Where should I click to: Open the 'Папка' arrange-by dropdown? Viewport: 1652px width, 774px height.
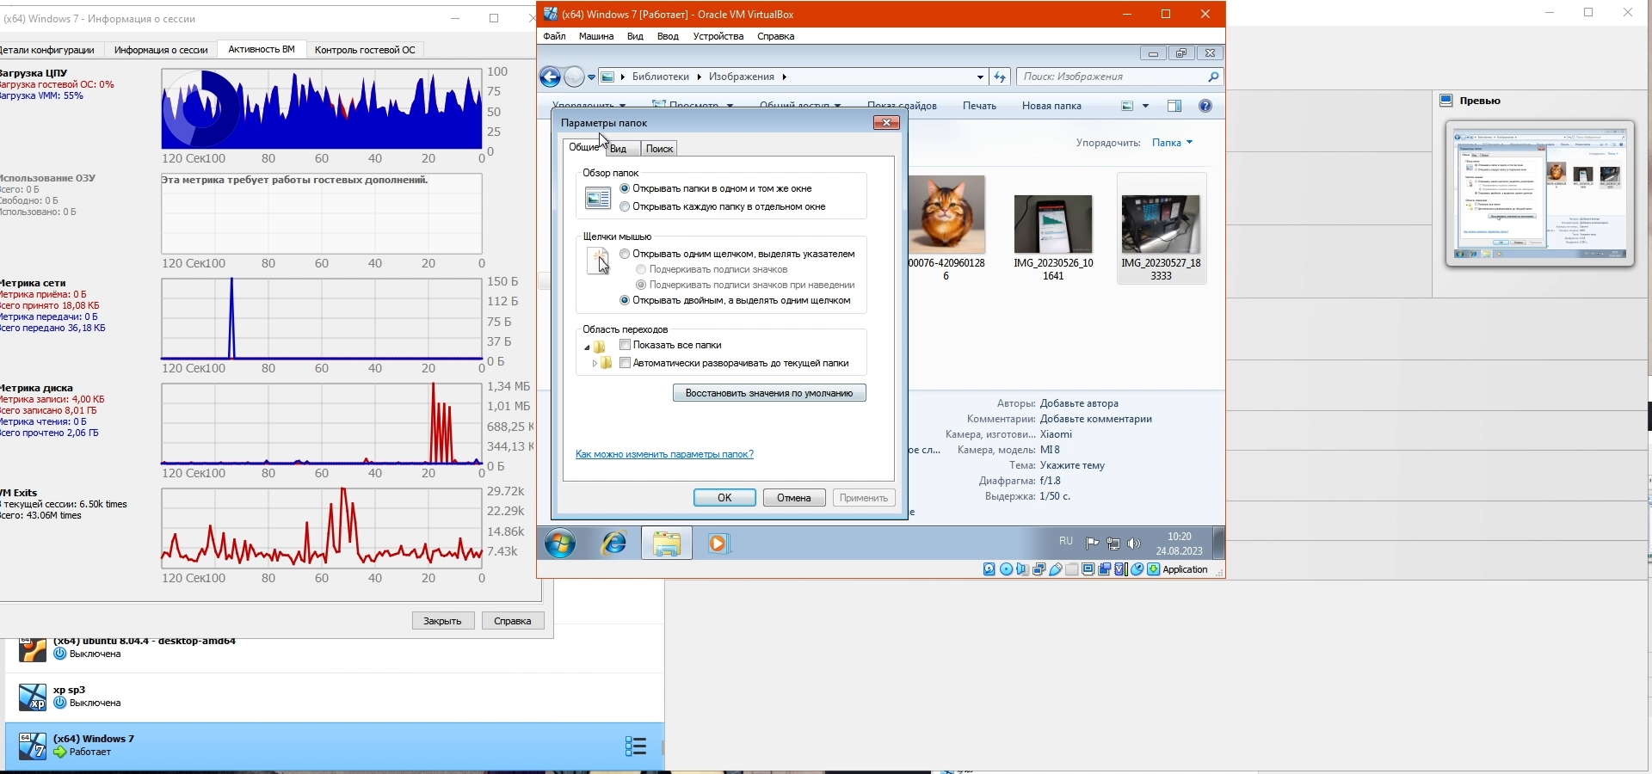pyautogui.click(x=1172, y=143)
